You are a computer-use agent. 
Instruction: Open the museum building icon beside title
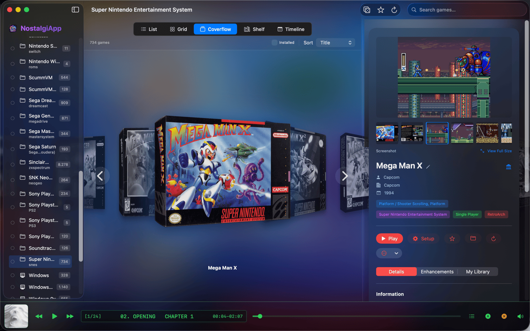click(x=508, y=166)
